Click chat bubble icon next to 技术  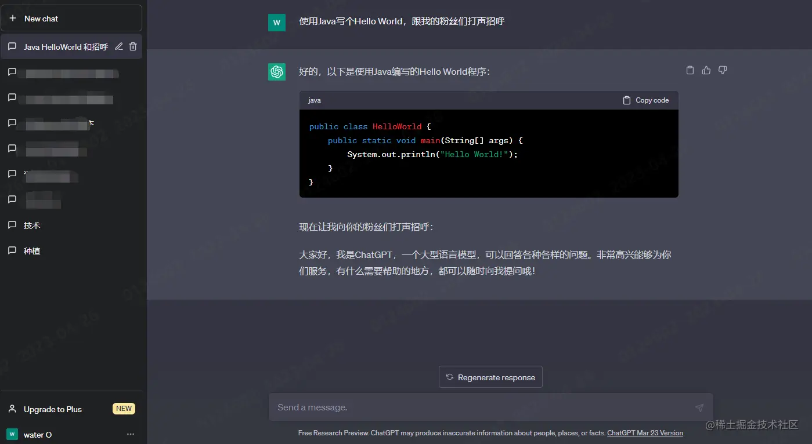pyautogui.click(x=12, y=225)
